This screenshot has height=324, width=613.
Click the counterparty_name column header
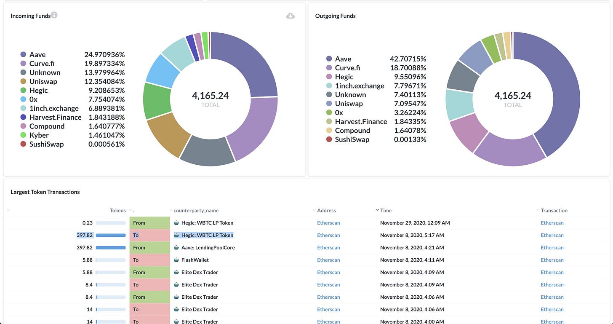[x=196, y=211]
